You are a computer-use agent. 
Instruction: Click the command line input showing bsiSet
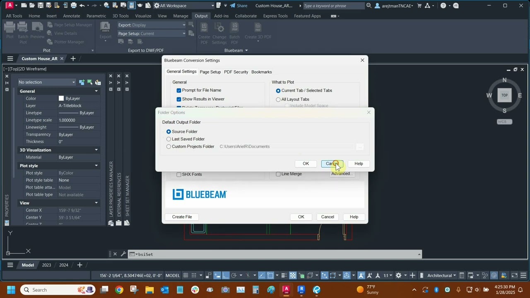tap(277, 254)
